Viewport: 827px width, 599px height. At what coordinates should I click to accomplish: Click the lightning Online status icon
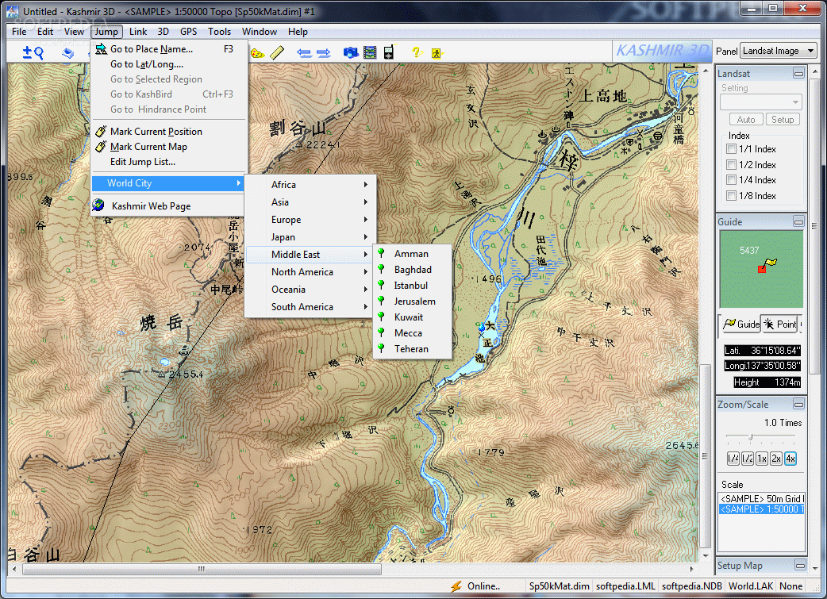[x=456, y=586]
